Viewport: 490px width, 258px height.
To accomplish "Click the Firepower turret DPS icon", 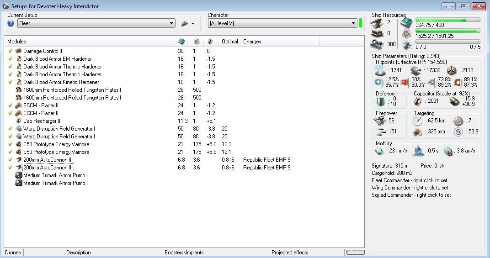I will [x=381, y=121].
